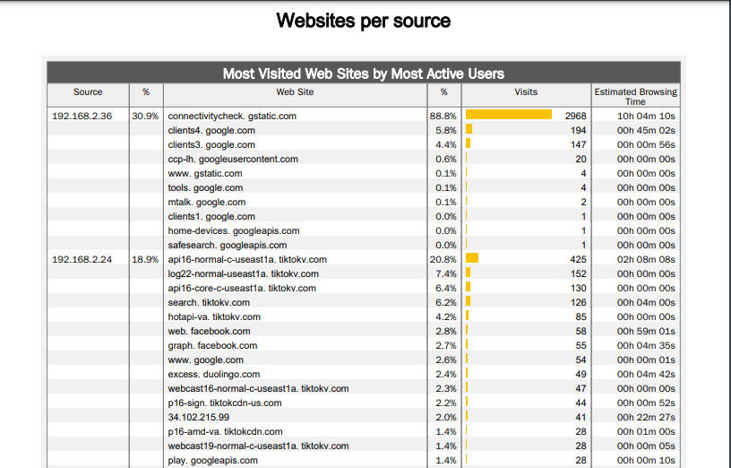Image resolution: width=731 pixels, height=468 pixels.
Task: Click browsing time 10h 04m 10s
Action: [646, 116]
